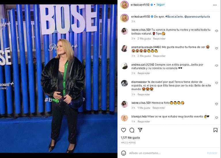
Task: Open the @paramountplusla mention
Action: pyautogui.click(x=197, y=16)
